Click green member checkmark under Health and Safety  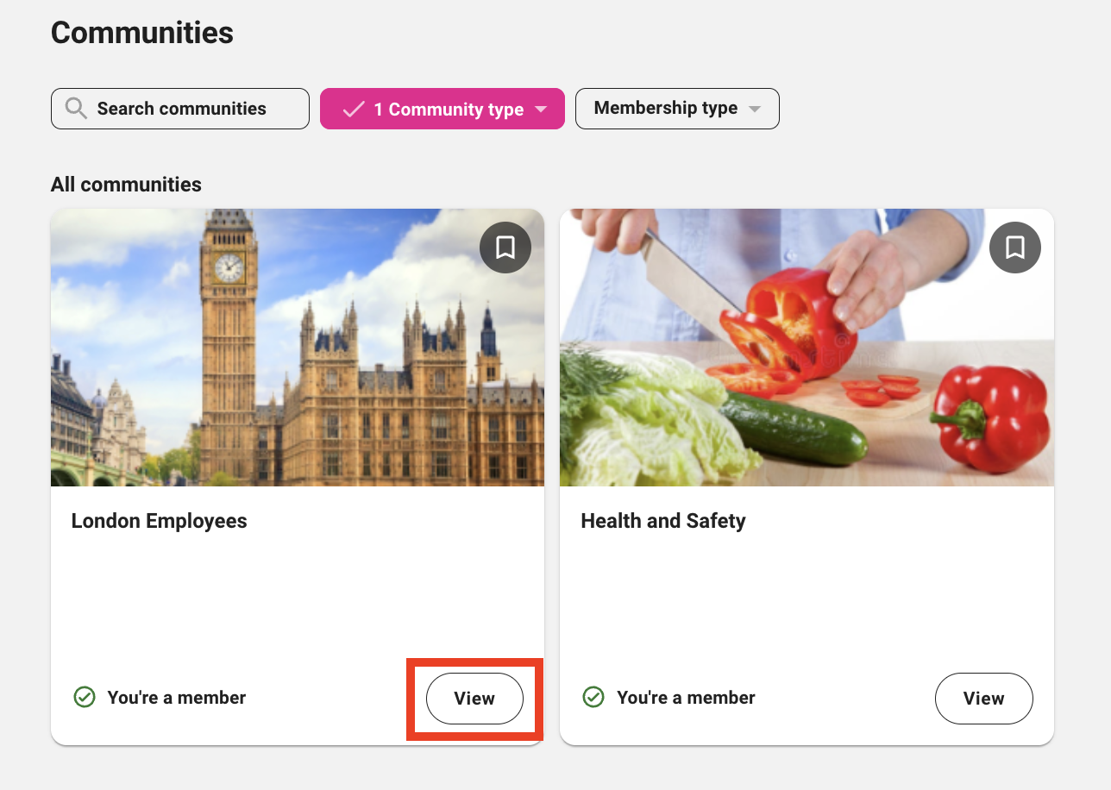(x=593, y=697)
